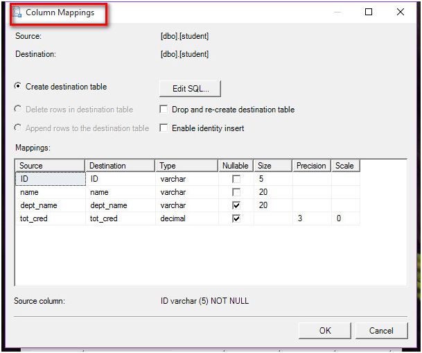Open the Edit SQL... dialog
This screenshot has width=422, height=353.
191,89
